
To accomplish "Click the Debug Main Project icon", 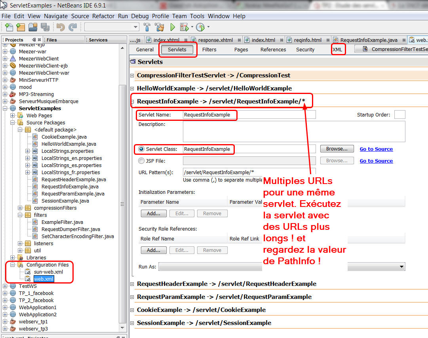I will click(184, 27).
